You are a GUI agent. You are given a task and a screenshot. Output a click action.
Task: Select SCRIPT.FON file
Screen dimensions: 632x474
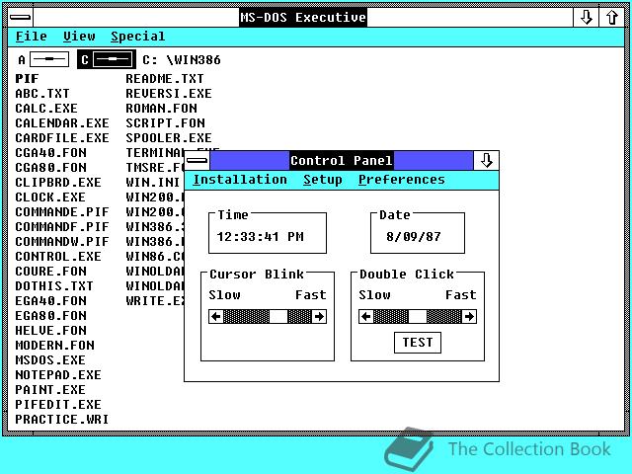click(x=165, y=122)
